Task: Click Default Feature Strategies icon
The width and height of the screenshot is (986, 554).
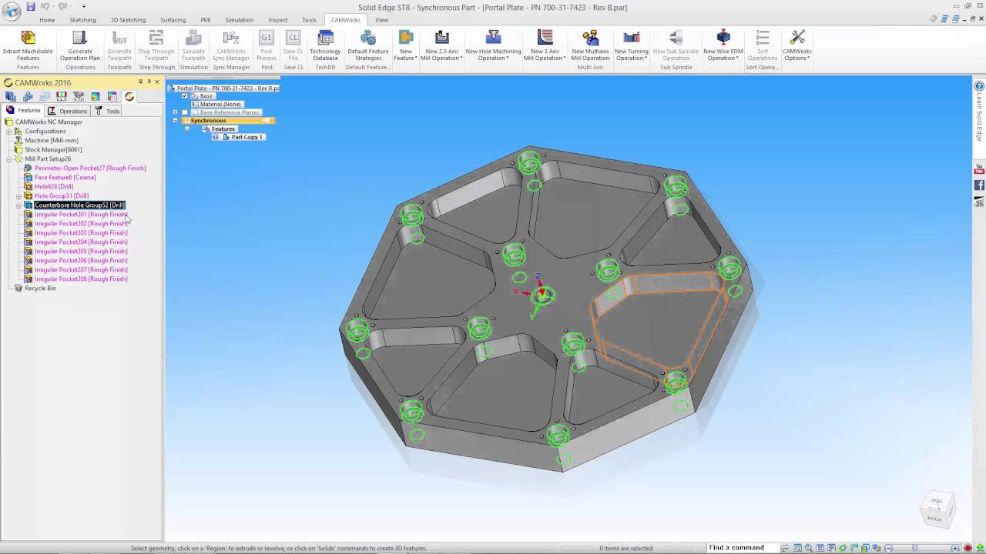Action: (367, 45)
